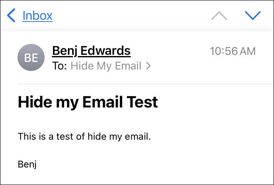Expand recipient details chevron after Hide My Email
The height and width of the screenshot is (185, 274).
pos(148,66)
